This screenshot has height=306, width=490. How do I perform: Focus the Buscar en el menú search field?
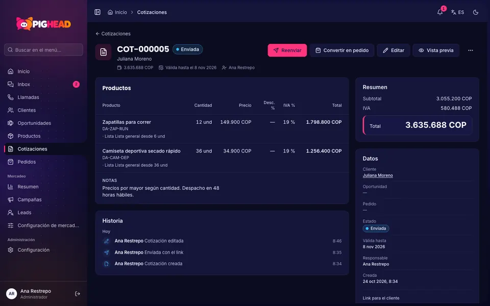point(43,49)
